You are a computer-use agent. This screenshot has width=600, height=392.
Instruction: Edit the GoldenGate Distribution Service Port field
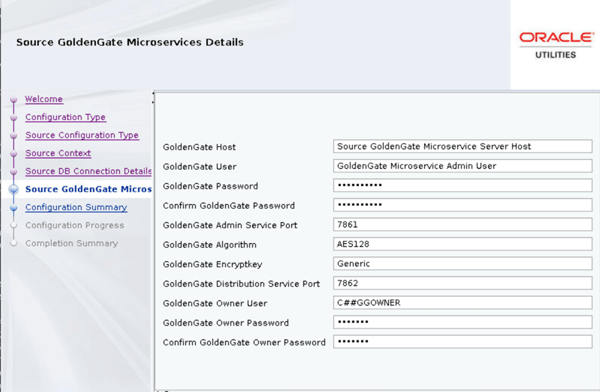462,283
